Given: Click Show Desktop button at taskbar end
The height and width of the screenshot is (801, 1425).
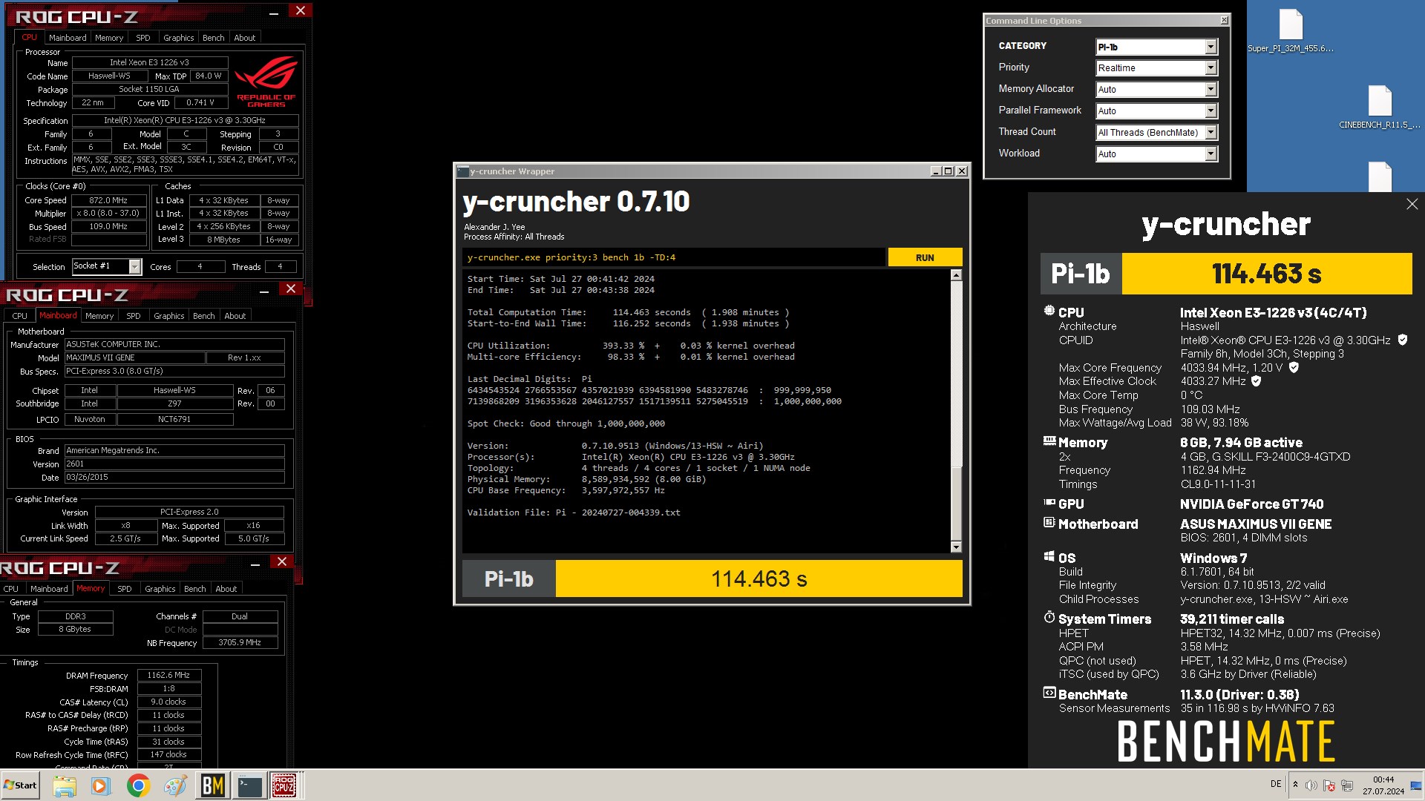Looking at the screenshot, I should click(1416, 785).
